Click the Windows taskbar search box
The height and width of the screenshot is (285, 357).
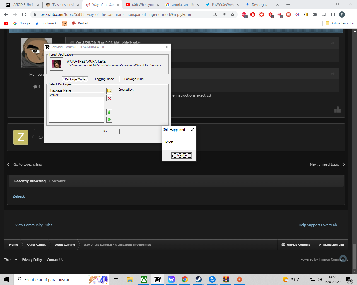pyautogui.click(x=61, y=279)
